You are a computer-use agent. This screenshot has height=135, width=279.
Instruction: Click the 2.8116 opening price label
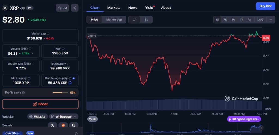(92, 36)
